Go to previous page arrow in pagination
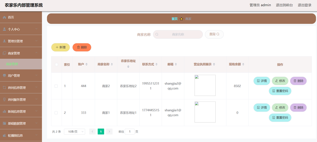 [x=92, y=132]
